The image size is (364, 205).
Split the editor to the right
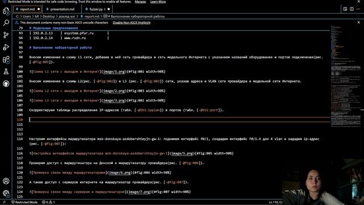pos(351,9)
